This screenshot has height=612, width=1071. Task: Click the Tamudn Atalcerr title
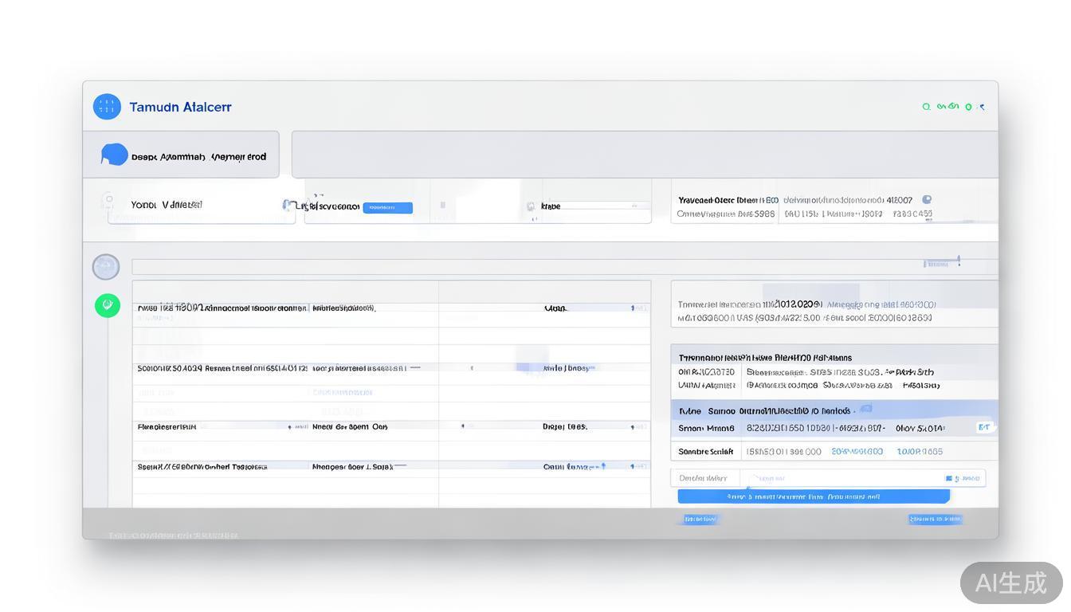click(180, 107)
